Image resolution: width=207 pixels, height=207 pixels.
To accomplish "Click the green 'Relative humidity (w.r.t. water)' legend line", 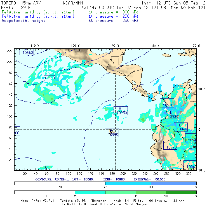I will coord(38,12).
